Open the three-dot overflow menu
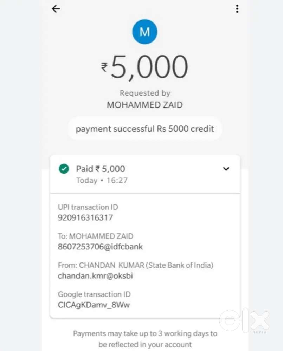The image size is (283, 351). click(237, 9)
